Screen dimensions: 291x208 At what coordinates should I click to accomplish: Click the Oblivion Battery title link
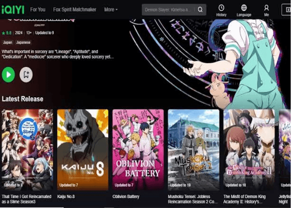(x=126, y=197)
